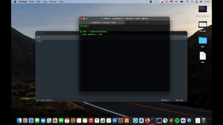
Task: Open the Wi-Fi menu
Action: tap(187, 2)
